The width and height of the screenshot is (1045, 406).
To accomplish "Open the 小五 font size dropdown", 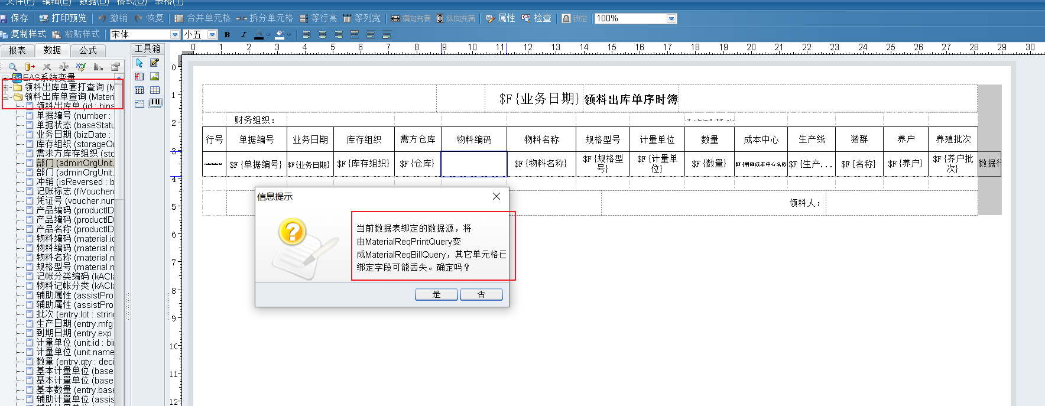I will coord(213,35).
